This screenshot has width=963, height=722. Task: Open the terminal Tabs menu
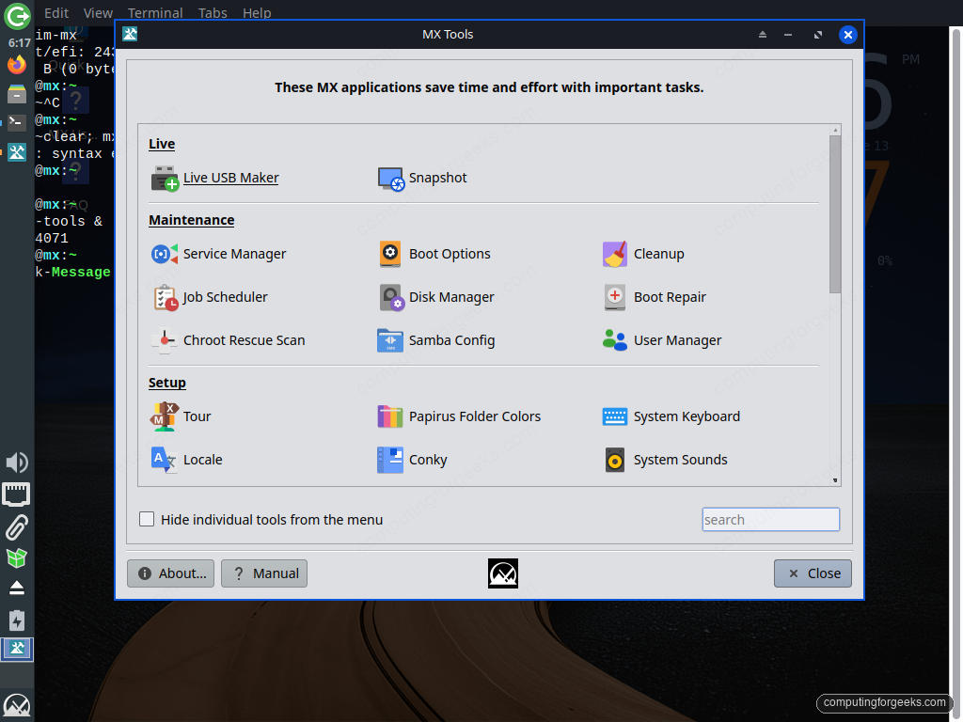(213, 13)
